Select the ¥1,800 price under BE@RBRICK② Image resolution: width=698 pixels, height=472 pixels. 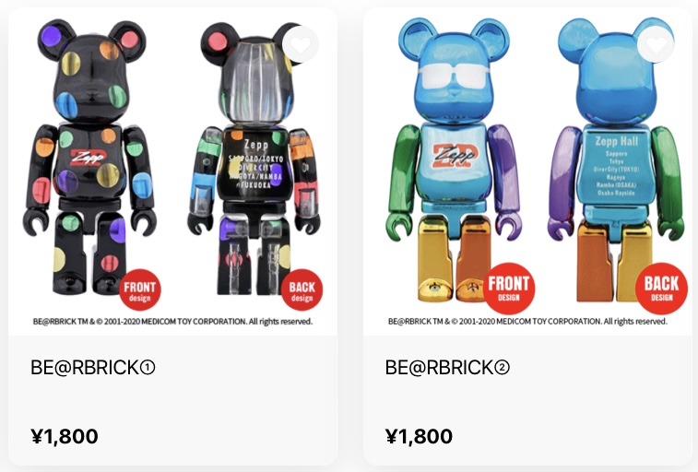click(x=419, y=436)
